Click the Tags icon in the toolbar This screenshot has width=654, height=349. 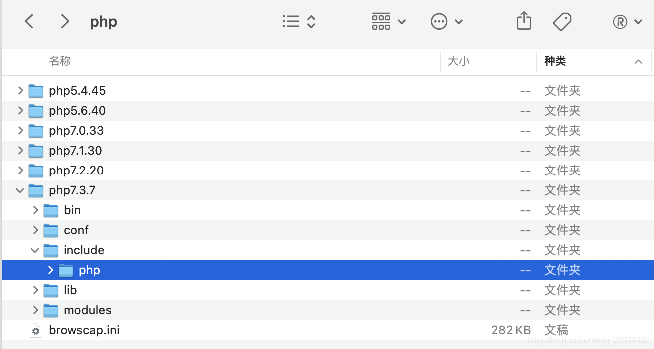562,21
